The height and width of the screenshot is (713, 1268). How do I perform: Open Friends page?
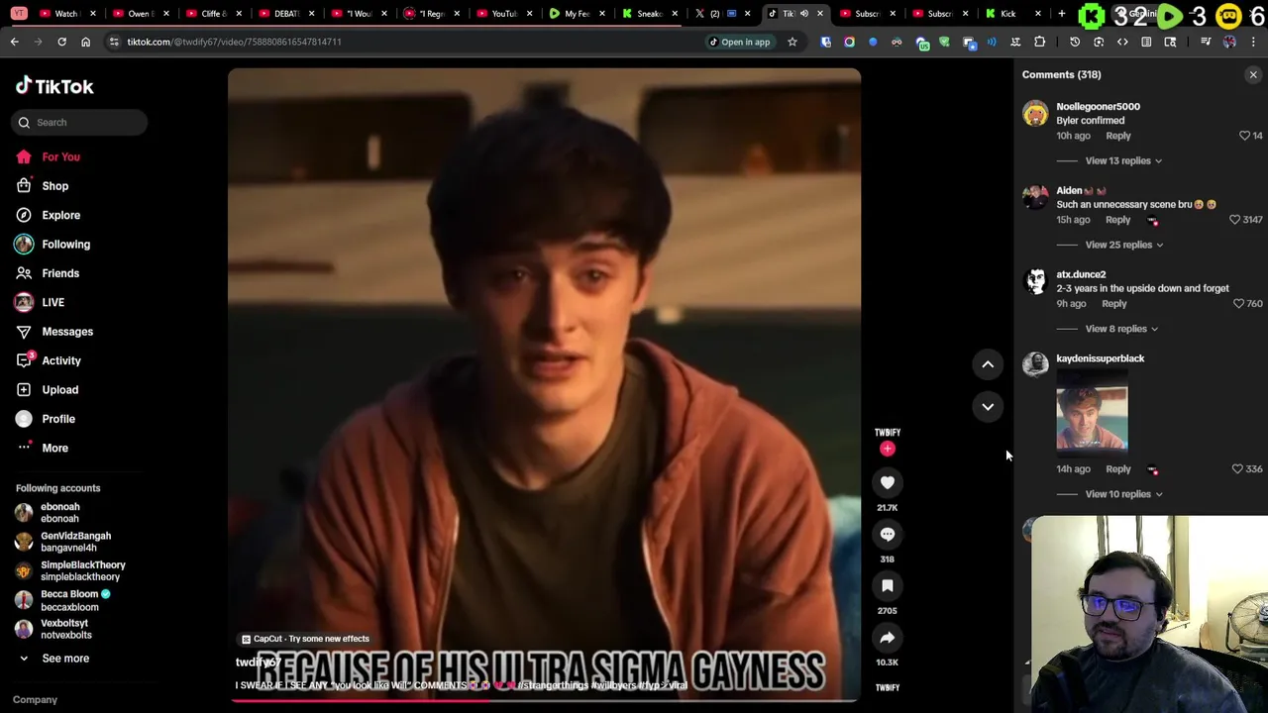coord(59,273)
